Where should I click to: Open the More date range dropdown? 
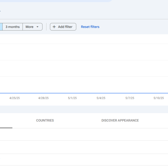29,27
